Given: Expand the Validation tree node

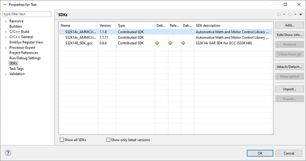Looking at the screenshot, I should tap(6, 74).
